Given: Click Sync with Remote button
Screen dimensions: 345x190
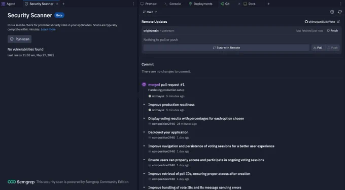Looking at the screenshot, I should click(226, 47).
